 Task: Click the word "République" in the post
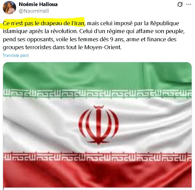(x=165, y=23)
